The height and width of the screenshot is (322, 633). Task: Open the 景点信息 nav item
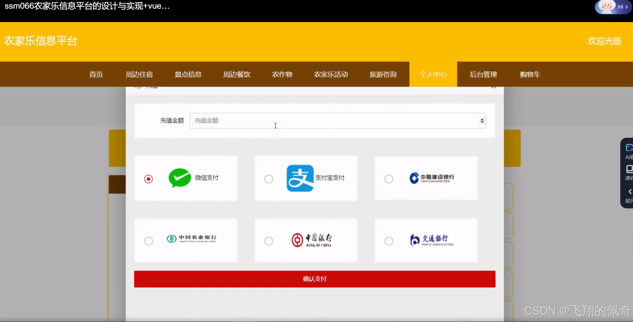point(188,74)
